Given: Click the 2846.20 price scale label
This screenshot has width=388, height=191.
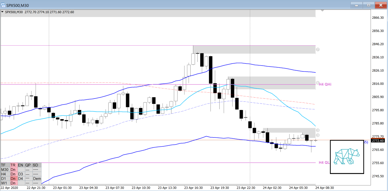Looking at the screenshot, I should coord(378,44).
